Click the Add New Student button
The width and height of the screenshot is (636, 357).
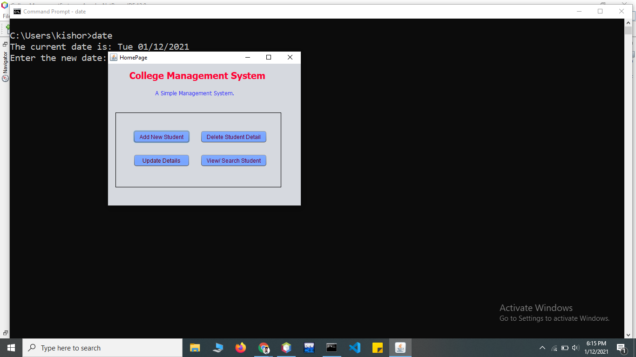(x=162, y=137)
